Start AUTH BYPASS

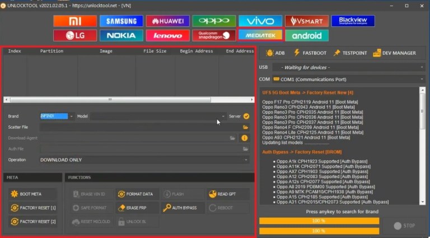(183, 208)
